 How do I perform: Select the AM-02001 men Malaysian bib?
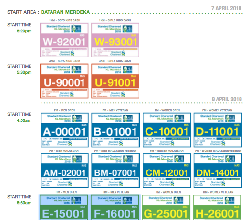pos(64,170)
